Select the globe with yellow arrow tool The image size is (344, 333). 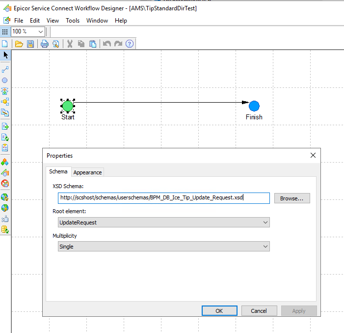[4, 208]
